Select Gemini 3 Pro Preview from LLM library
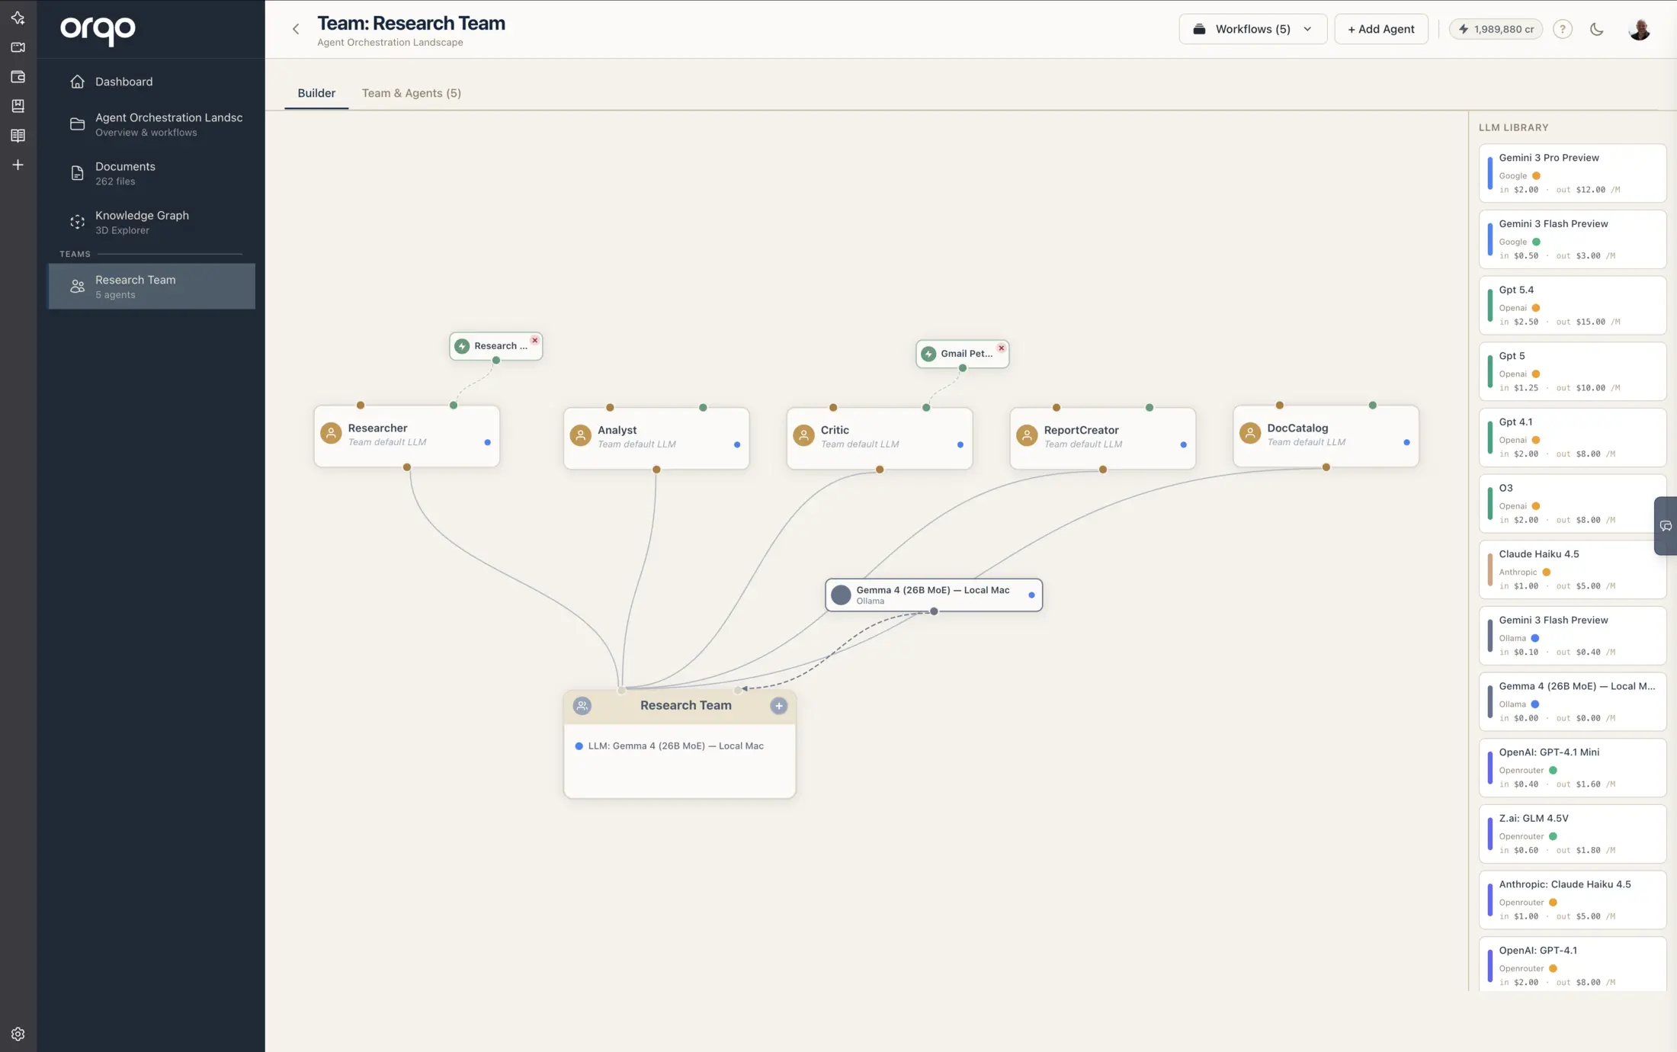Screen dimensions: 1677x1052 coord(1572,173)
